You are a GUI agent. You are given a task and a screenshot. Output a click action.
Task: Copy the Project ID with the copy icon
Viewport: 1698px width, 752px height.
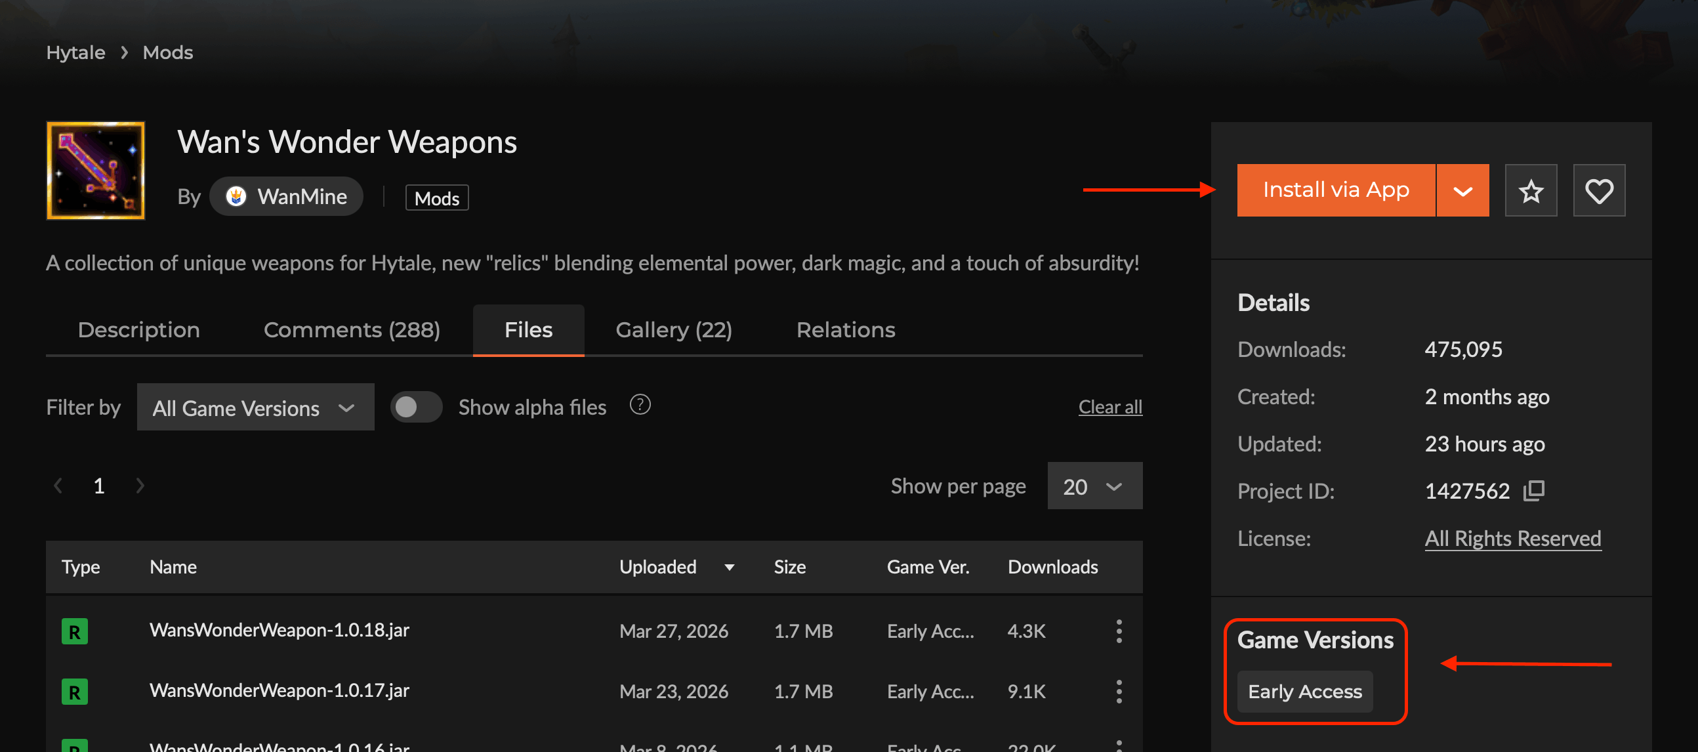pyautogui.click(x=1533, y=491)
